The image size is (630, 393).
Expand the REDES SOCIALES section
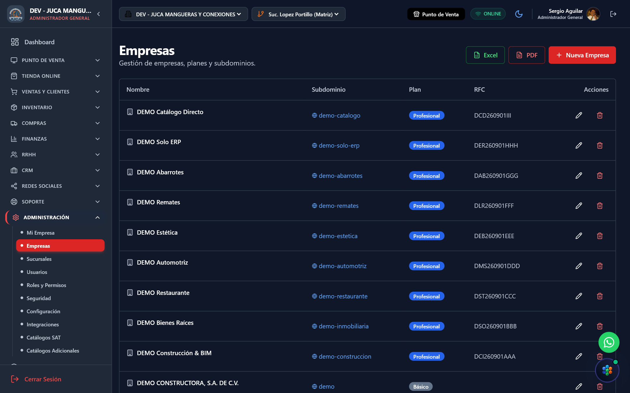point(55,186)
